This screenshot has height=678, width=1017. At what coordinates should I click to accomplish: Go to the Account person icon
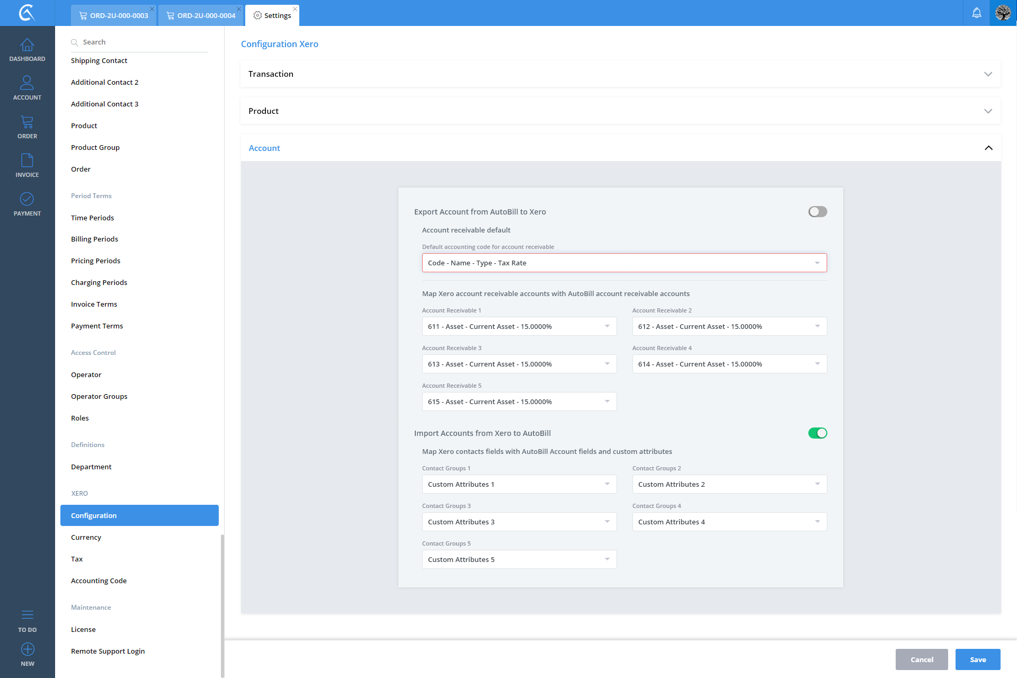coord(27,84)
